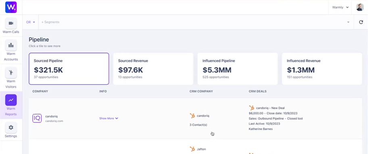Click the INFO column header
This screenshot has width=368, height=154.
tap(103, 91)
